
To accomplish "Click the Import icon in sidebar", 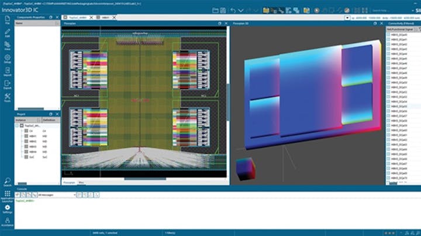I will click(x=7, y=72).
